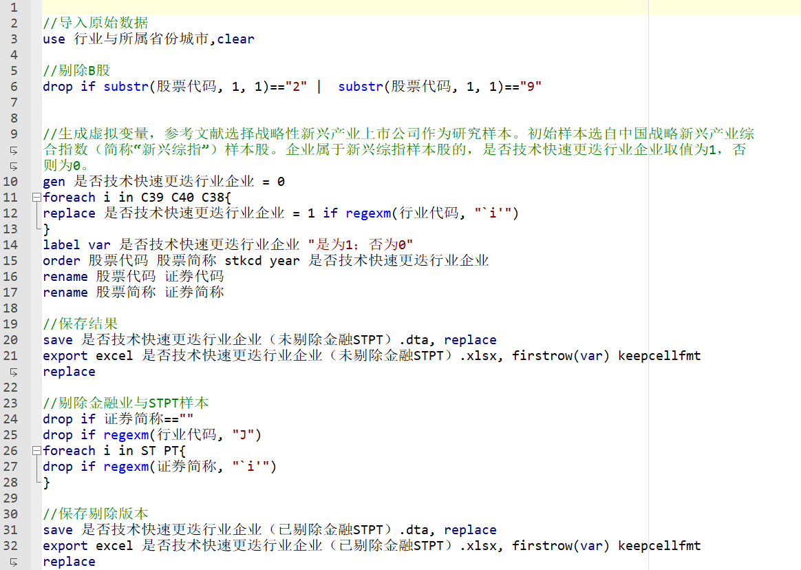Image resolution: width=801 pixels, height=570 pixels.
Task: Collapse the foreach C39 C40 C38 fold marker
Action: (36, 198)
